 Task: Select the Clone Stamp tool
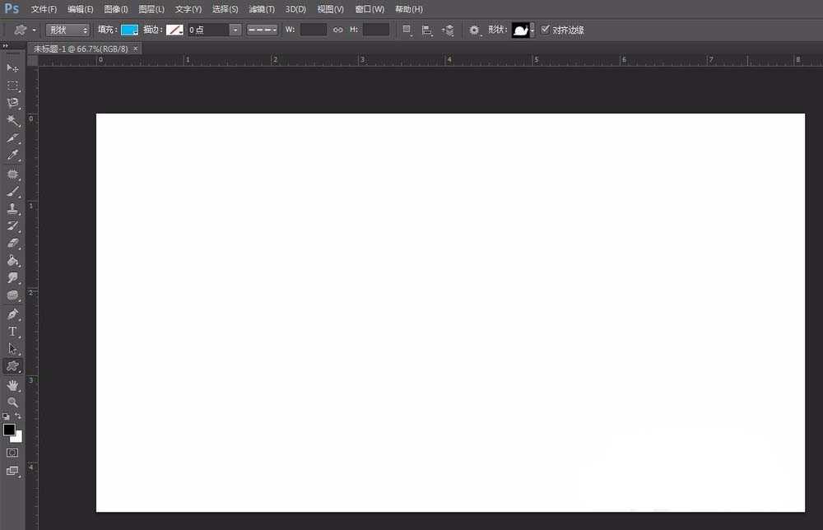(12, 208)
